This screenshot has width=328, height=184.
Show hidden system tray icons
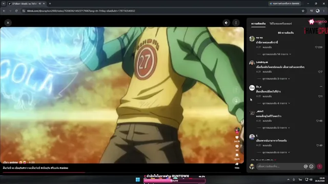[x=288, y=179]
